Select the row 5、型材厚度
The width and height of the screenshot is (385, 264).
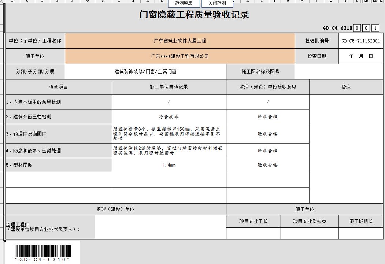coord(59,165)
